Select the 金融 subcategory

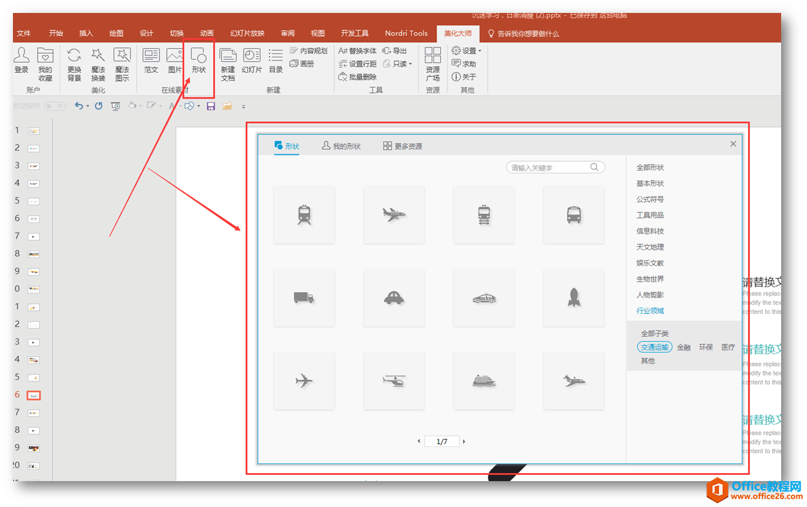click(x=684, y=347)
